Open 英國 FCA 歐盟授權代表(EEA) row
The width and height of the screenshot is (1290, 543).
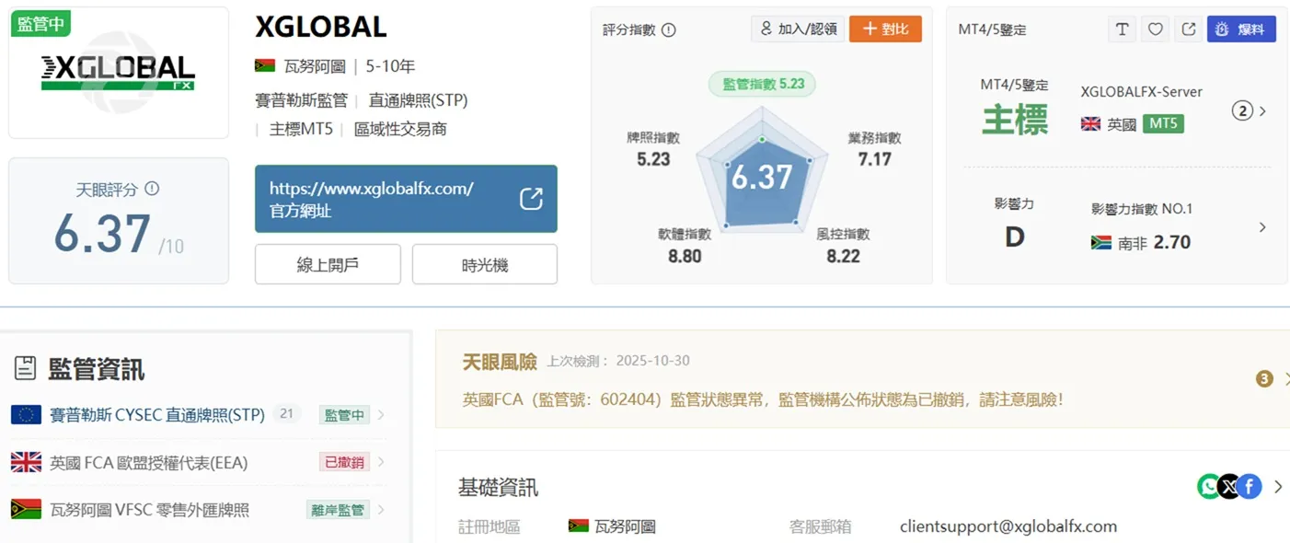pos(198,462)
